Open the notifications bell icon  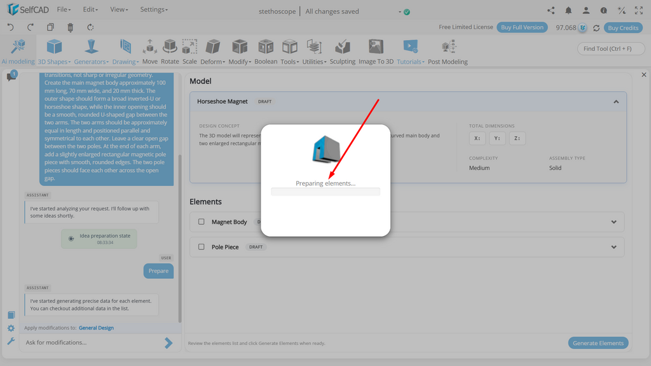point(568,11)
